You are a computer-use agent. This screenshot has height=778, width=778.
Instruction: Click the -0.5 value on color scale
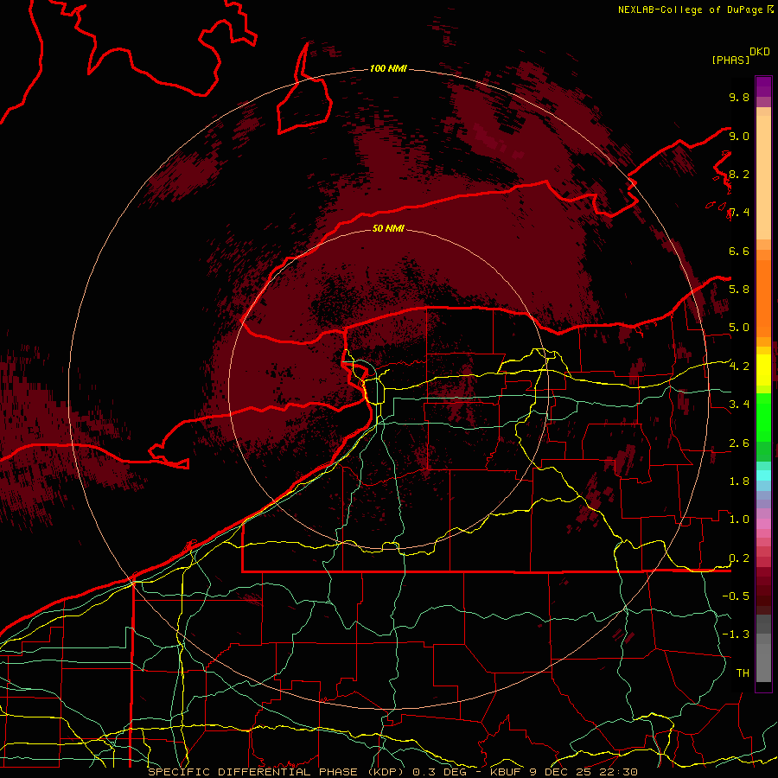(736, 596)
